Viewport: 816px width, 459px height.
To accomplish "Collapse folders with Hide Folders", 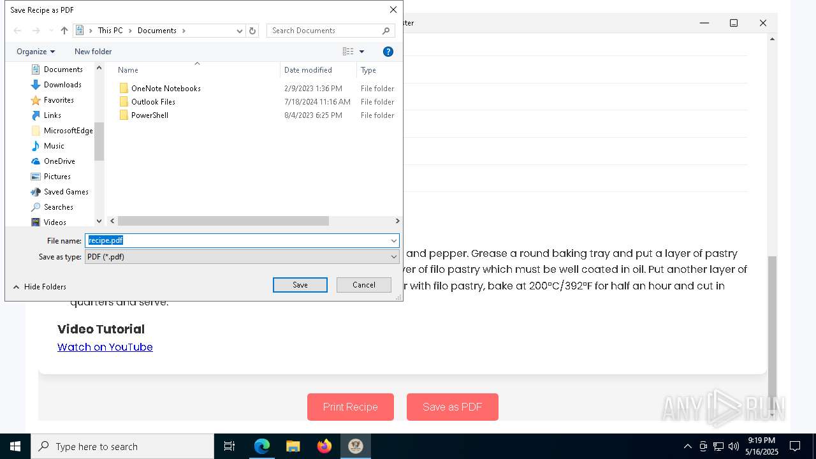I will click(40, 287).
